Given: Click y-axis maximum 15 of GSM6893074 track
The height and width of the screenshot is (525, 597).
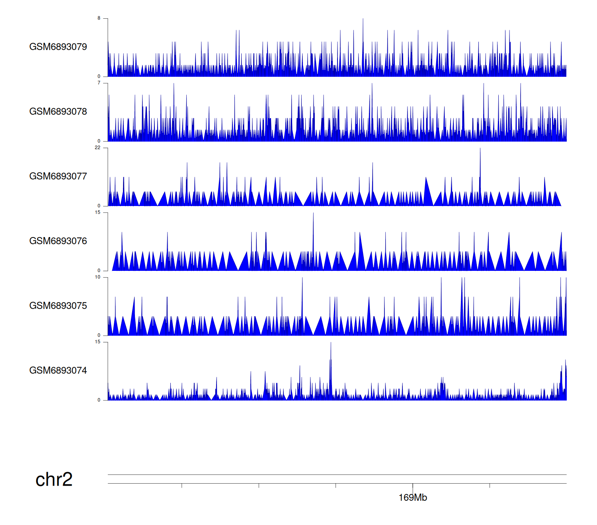Looking at the screenshot, I should tap(98, 342).
